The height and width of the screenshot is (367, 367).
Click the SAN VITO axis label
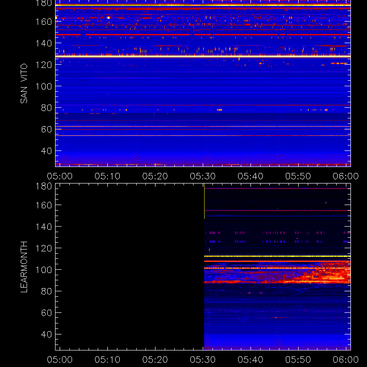pyautogui.click(x=24, y=83)
